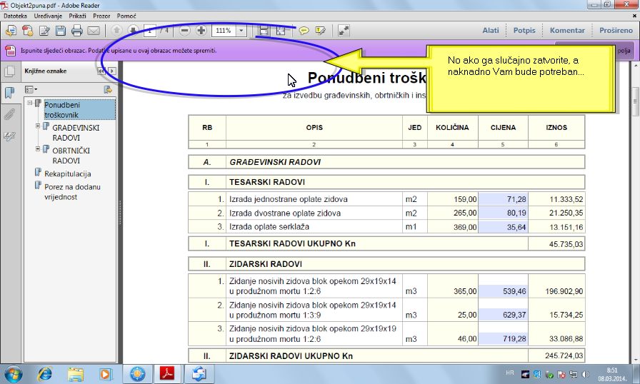Click the page number input field
Image resolution: width=640 pixels, height=384 pixels.
pos(149,31)
